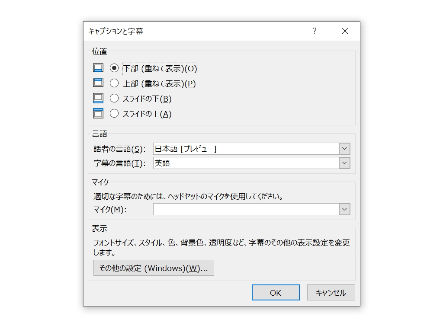
Task: Select 下部 (重ねて表示) radio button
Action: 114,68
